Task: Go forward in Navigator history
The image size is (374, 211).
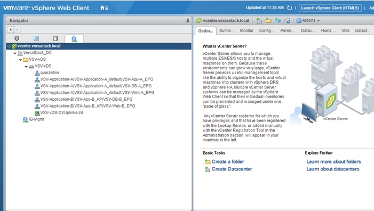Action: [18, 29]
